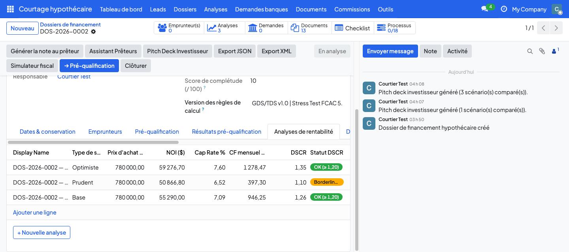The width and height of the screenshot is (569, 252).
Task: Search messages in chatter
Action: tap(530, 51)
